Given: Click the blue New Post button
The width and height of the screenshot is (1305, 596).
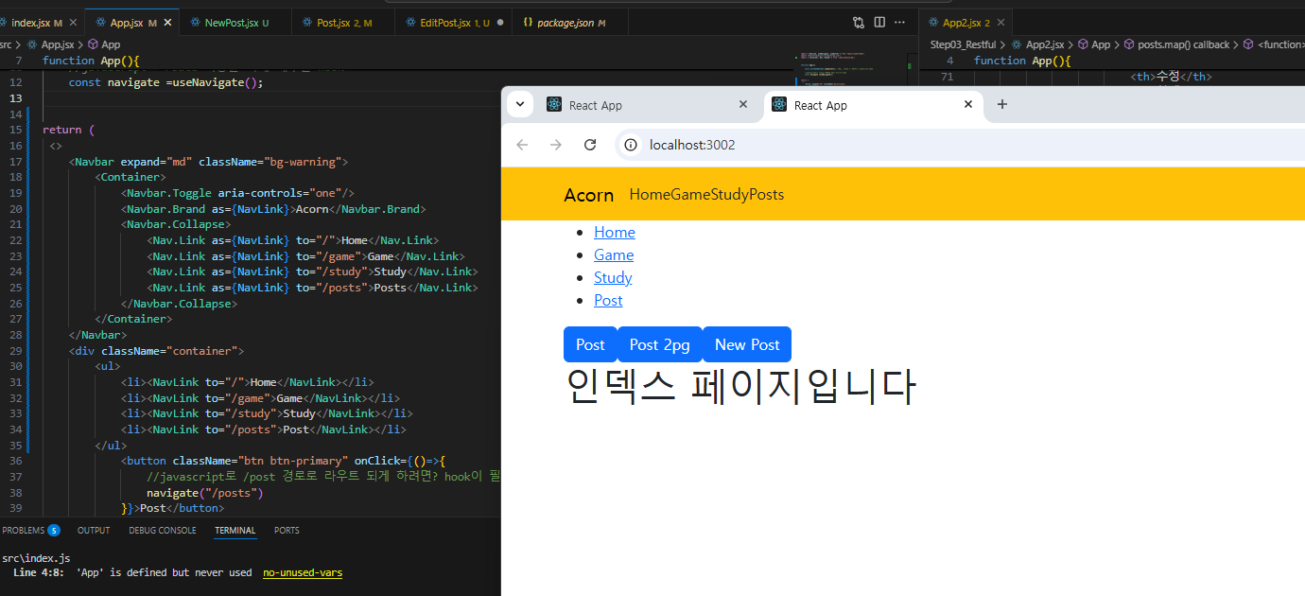Looking at the screenshot, I should click(747, 344).
